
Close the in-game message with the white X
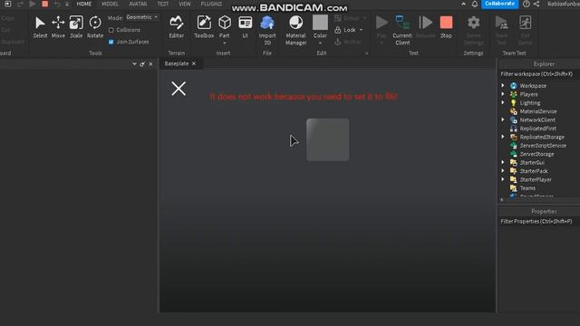(179, 89)
